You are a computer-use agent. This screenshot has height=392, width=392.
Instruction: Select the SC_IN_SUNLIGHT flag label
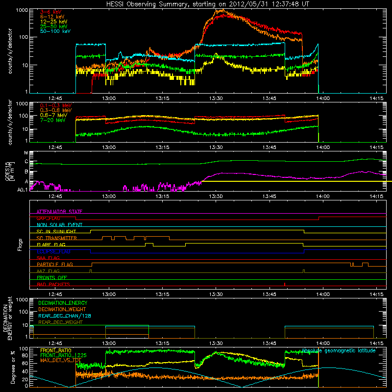[x=56, y=231]
